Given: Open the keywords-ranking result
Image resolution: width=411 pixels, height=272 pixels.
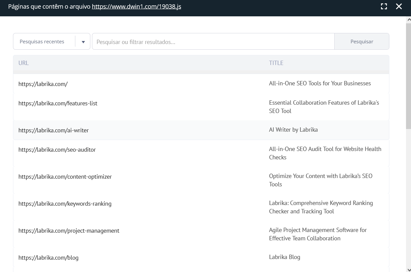Looking at the screenshot, I should (65, 203).
